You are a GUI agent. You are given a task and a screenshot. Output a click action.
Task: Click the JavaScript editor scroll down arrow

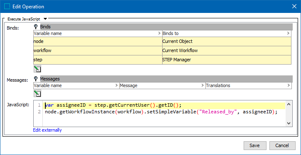[289, 123]
